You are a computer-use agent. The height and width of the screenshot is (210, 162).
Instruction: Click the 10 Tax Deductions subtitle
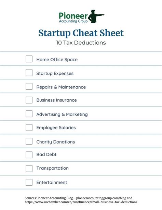click(81, 43)
